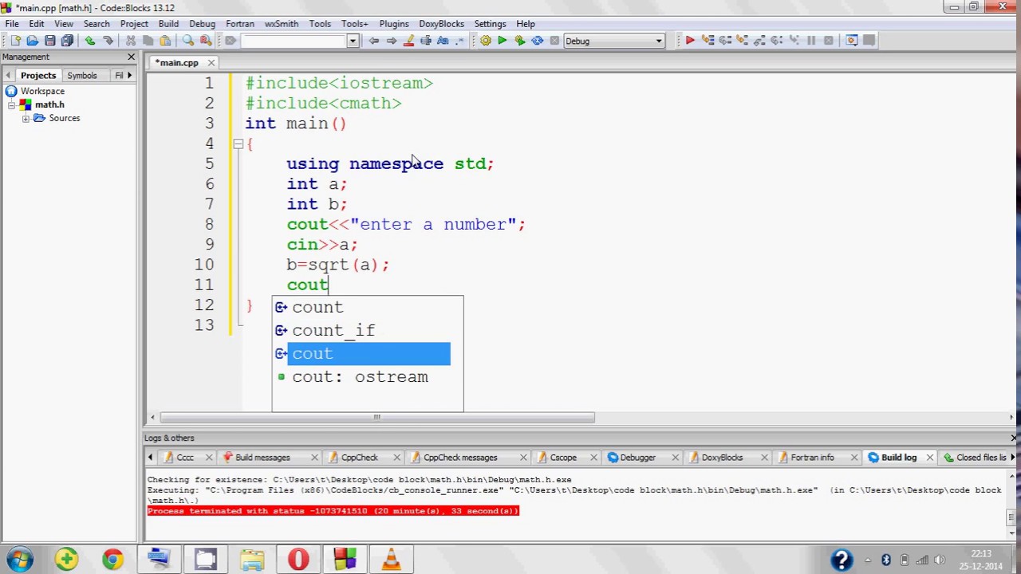Launch Chrome from the taskbar

tap(112, 560)
